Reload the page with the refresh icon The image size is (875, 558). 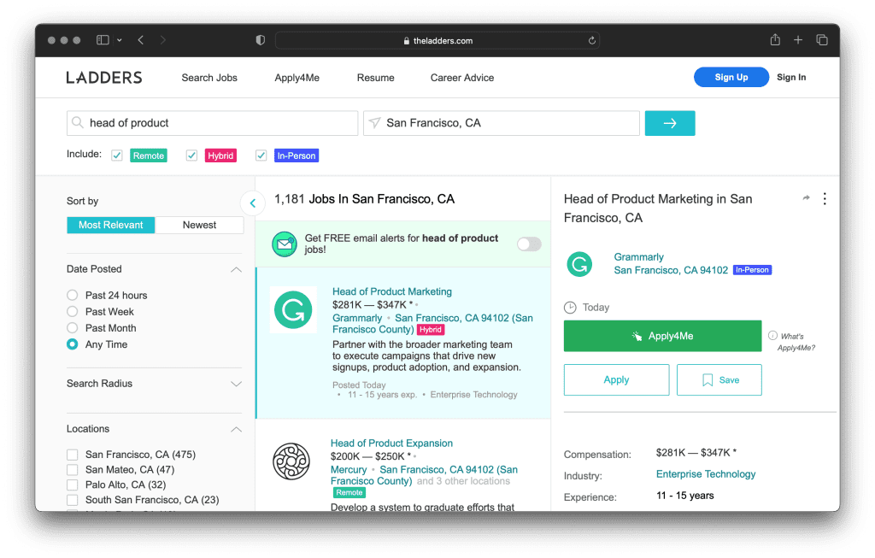591,41
